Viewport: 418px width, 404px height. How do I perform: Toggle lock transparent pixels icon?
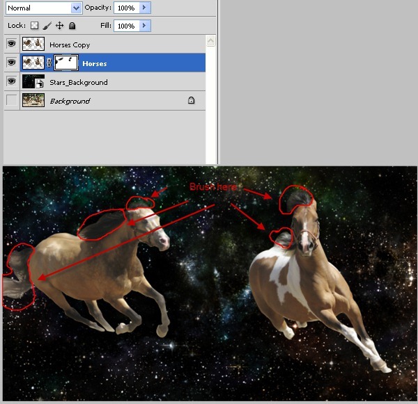[34, 26]
